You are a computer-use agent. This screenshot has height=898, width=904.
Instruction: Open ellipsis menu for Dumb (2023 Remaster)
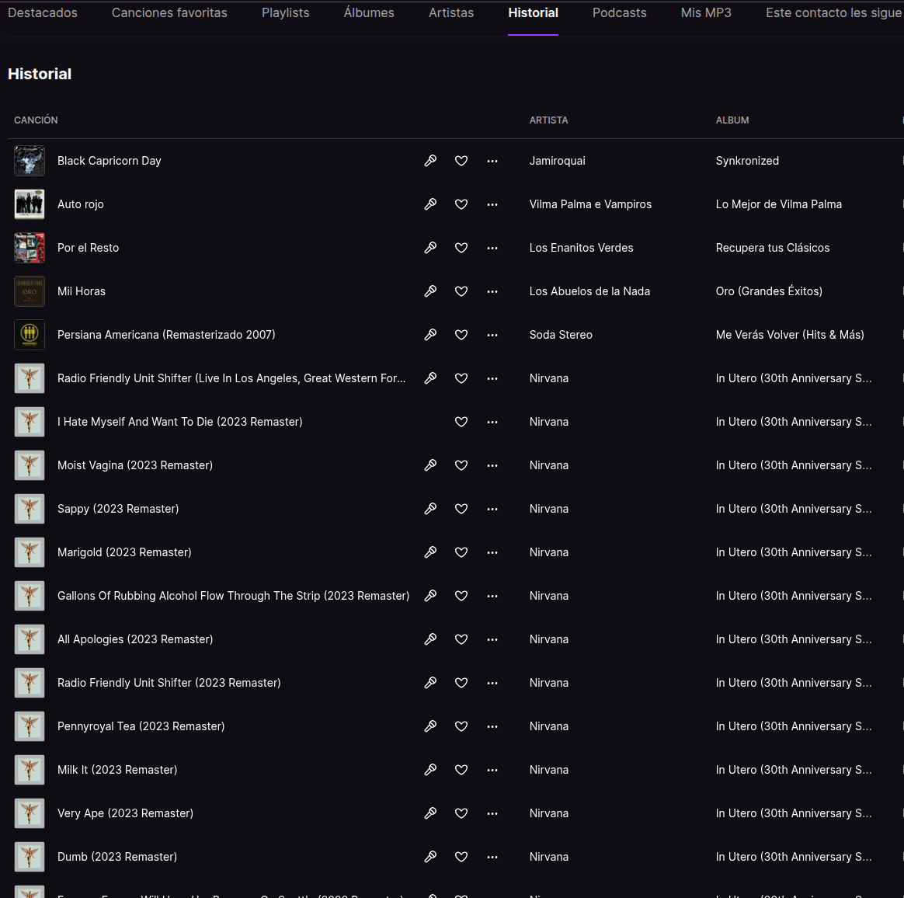point(492,857)
